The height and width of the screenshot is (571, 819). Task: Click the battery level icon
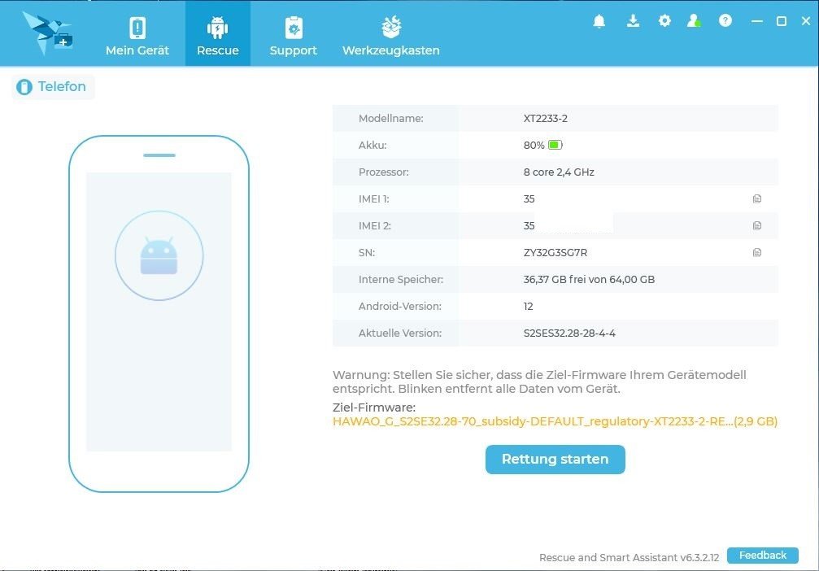tap(555, 146)
